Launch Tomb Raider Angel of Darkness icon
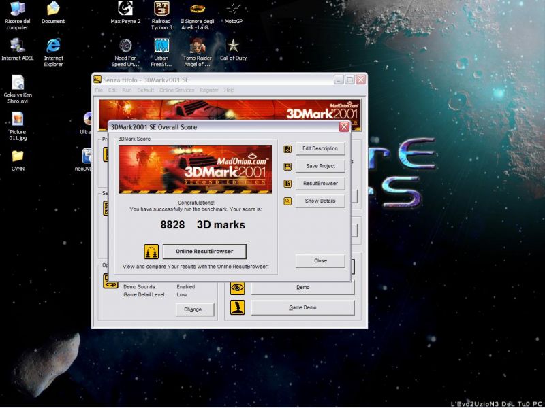This screenshot has width=545, height=408. coord(198,52)
